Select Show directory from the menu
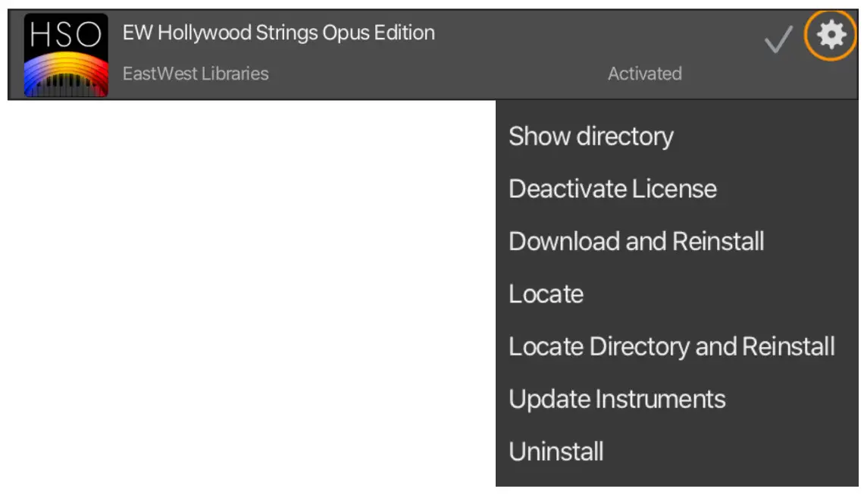This screenshot has width=864, height=495. tap(591, 136)
